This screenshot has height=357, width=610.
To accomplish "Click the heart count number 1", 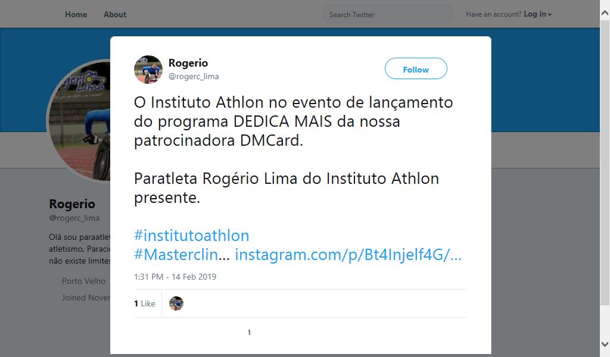I will click(249, 332).
